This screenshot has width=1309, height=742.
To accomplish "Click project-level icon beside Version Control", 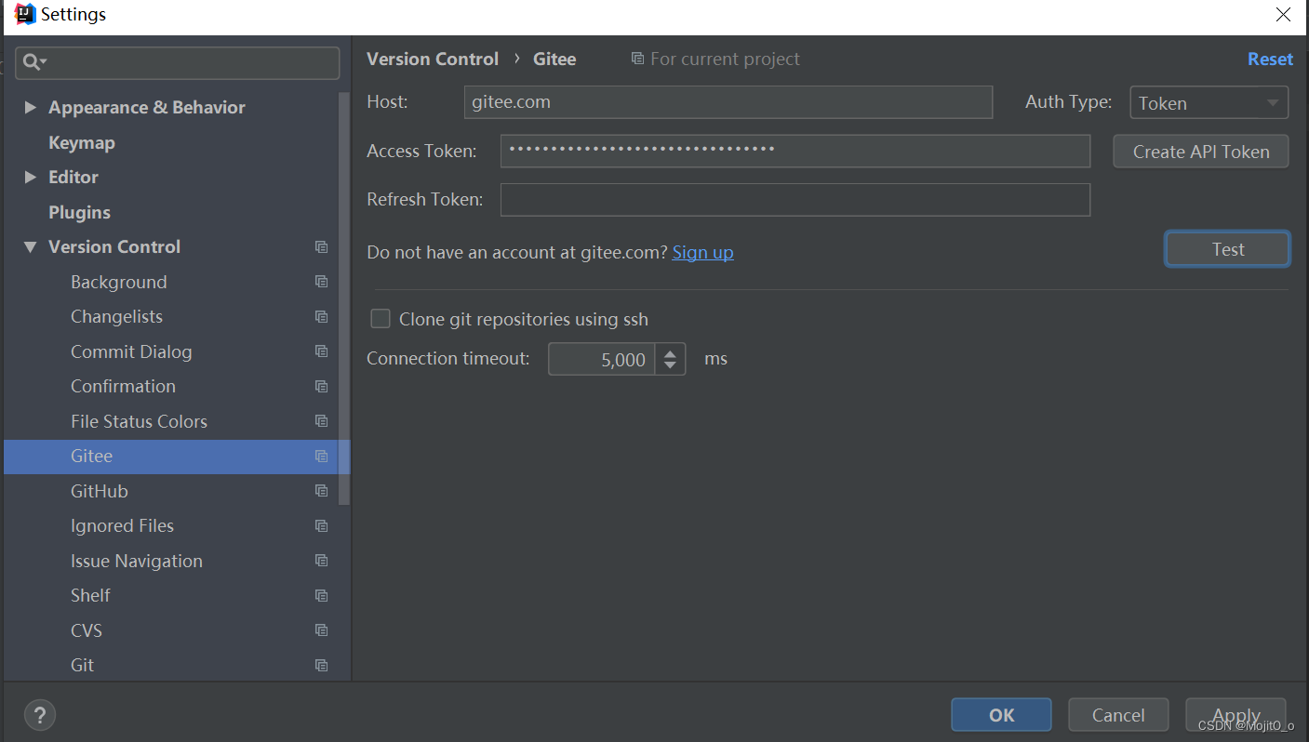I will (321, 247).
